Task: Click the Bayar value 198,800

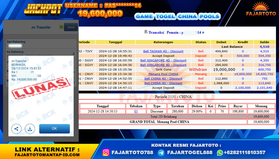Action: [x=238, y=111]
